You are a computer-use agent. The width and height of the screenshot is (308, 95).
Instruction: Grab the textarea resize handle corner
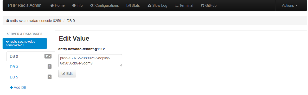coord(121,65)
